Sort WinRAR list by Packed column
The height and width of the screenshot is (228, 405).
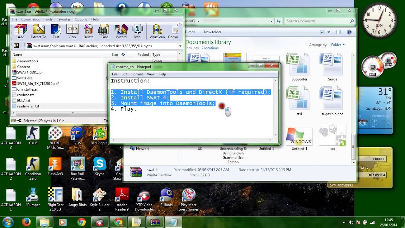[143, 54]
